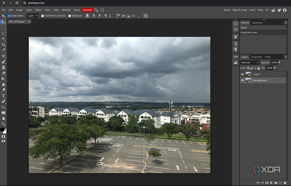Hide the Background layer eye icon
This screenshot has width=291, height=186.
coord(242,80)
